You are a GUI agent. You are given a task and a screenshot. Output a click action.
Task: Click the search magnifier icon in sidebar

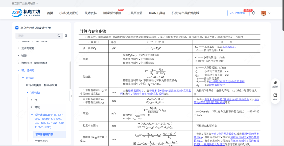59,36
